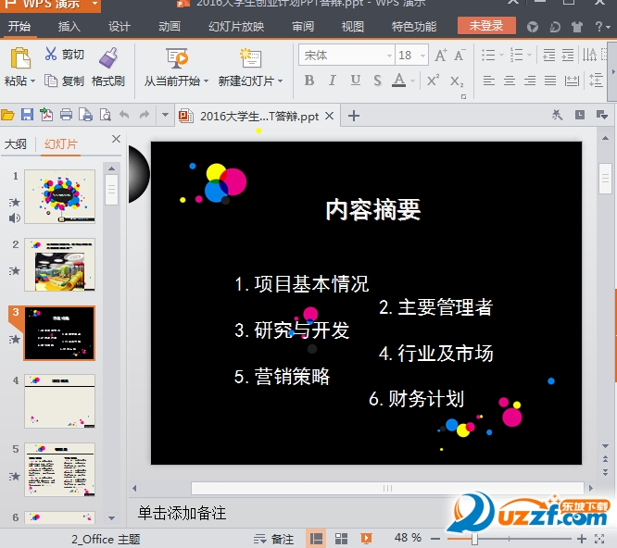
Task: Close the slide panel with X
Action: 116,139
